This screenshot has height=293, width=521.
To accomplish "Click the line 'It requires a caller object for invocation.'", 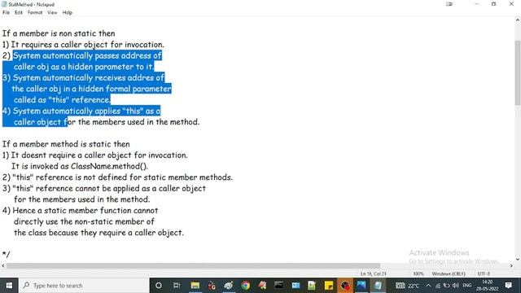I will tap(87, 45).
